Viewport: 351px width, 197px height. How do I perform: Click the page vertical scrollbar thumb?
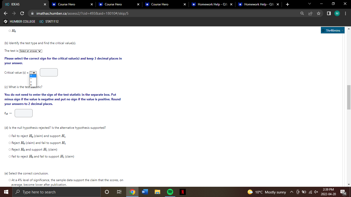pyautogui.click(x=349, y=97)
